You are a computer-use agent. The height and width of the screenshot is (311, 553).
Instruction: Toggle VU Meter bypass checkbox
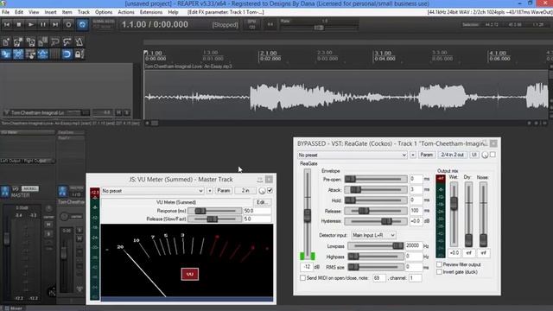click(x=270, y=191)
